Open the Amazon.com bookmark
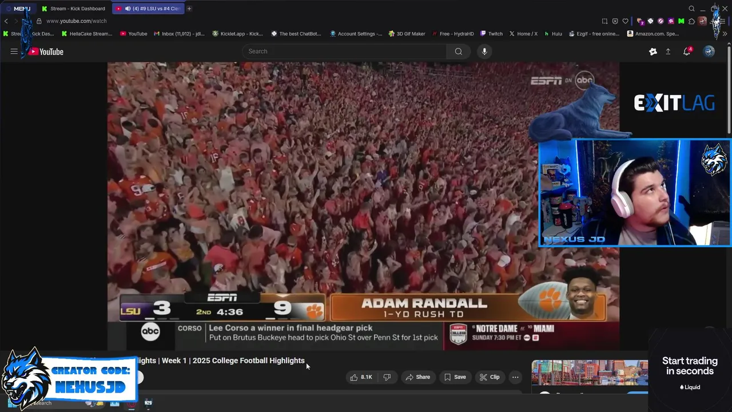 [653, 34]
